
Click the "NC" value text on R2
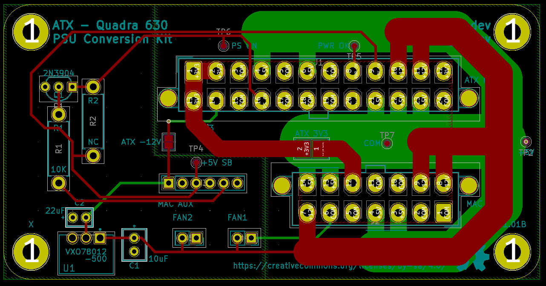[93, 141]
